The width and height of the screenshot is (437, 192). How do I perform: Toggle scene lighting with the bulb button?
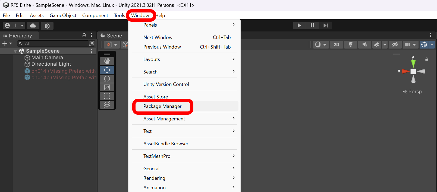(351, 44)
